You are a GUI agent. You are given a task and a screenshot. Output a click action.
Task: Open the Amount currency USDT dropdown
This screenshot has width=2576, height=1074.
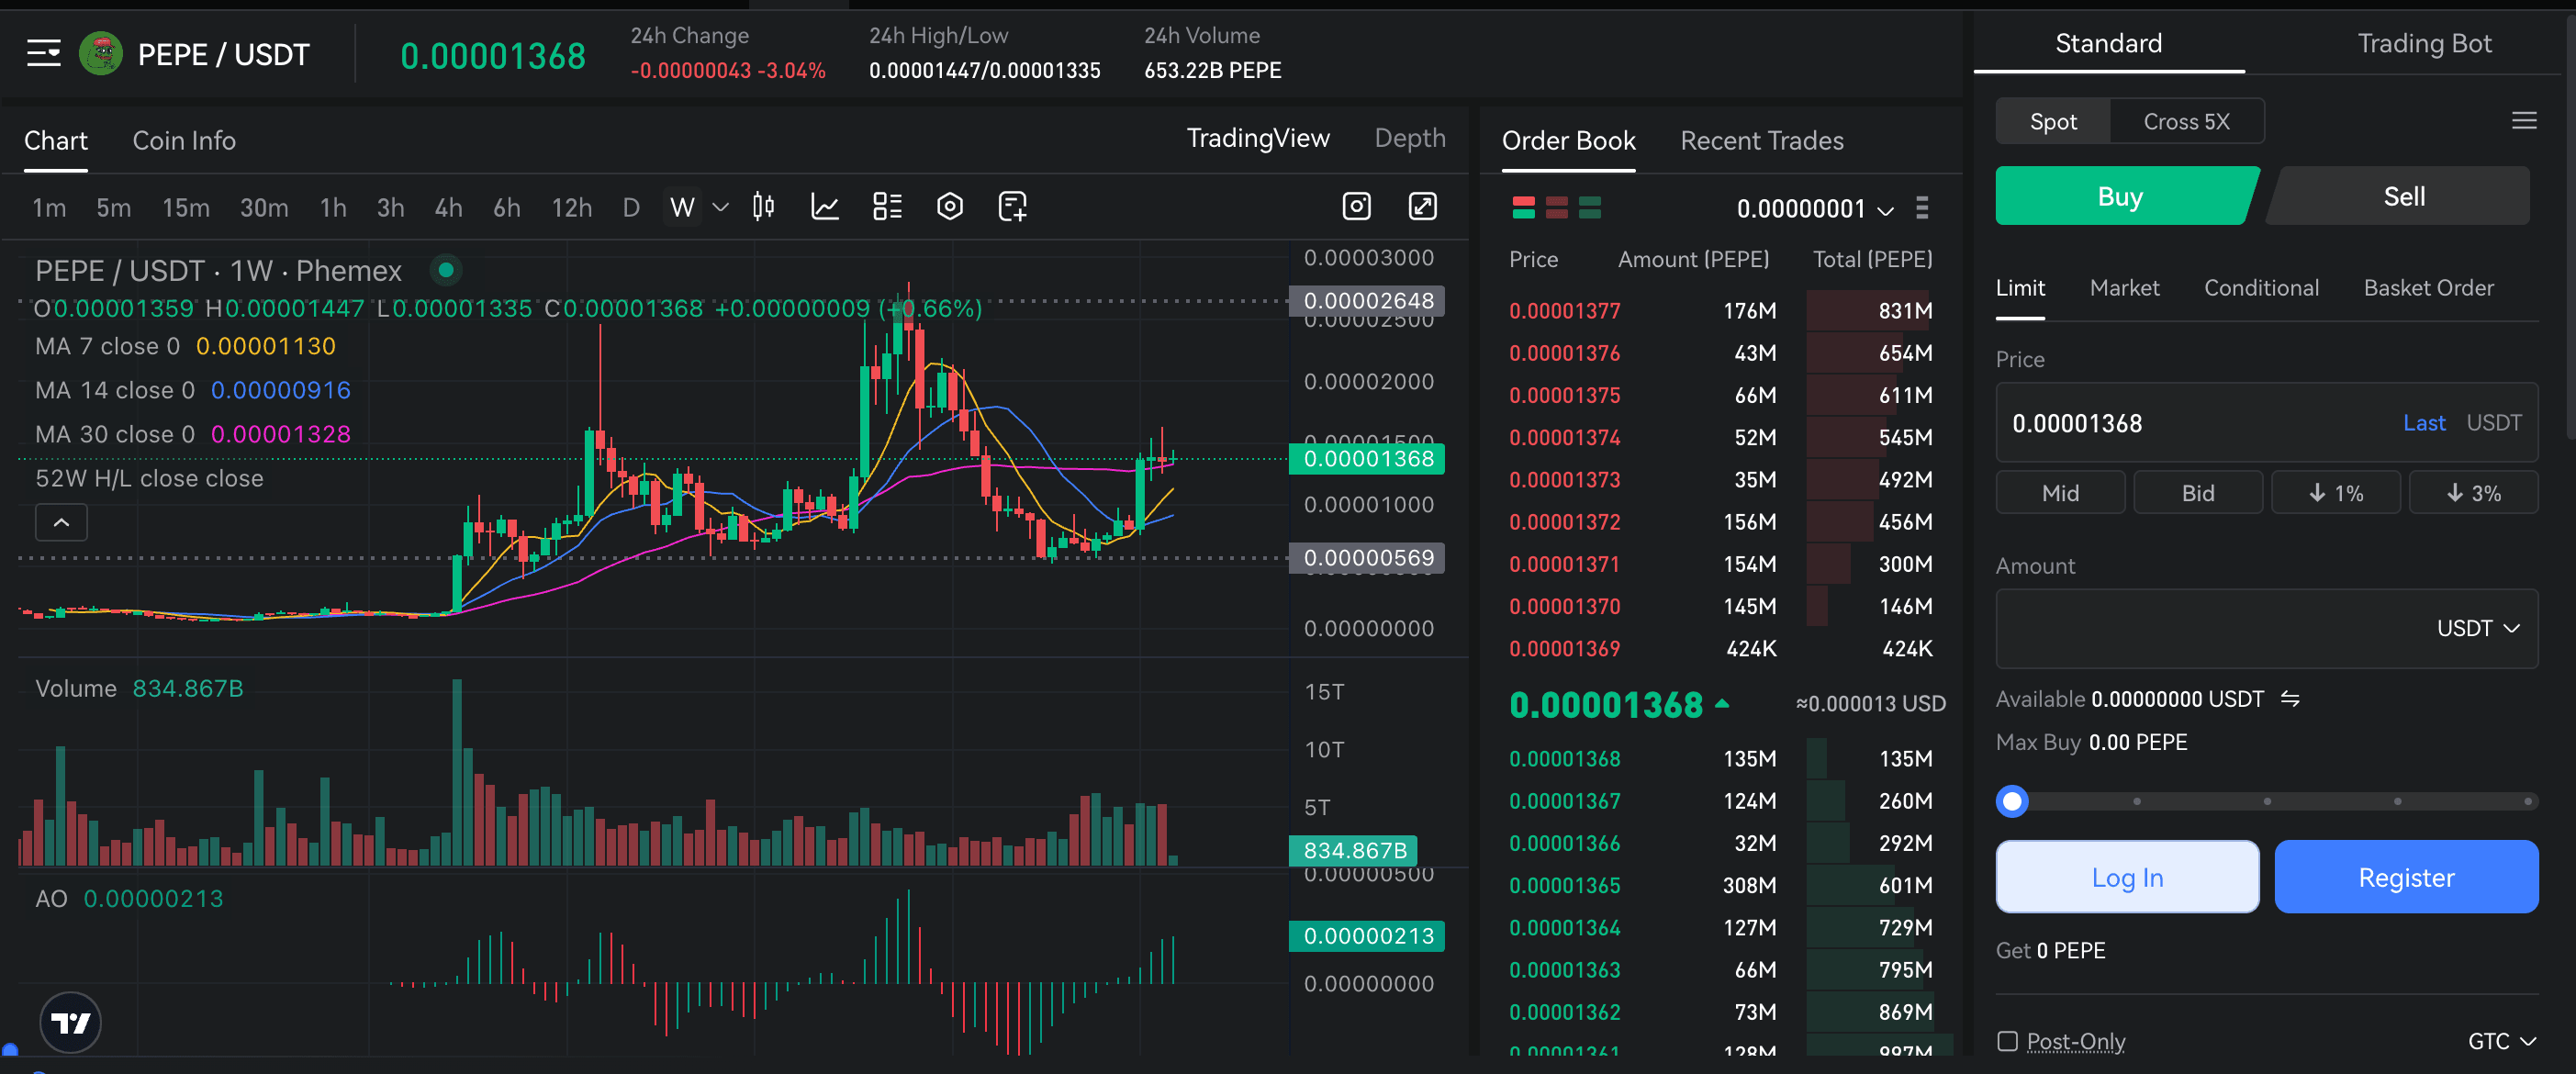(x=2477, y=628)
